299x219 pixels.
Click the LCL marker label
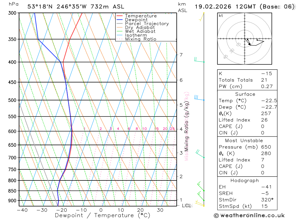pos(187,206)
